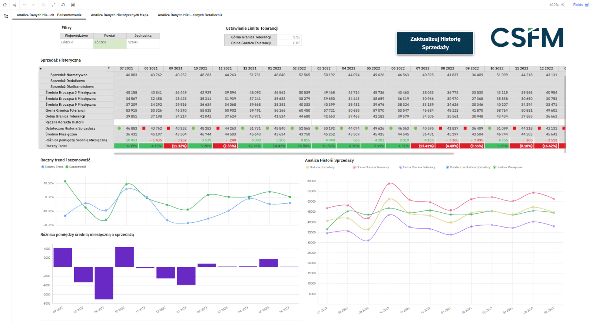This screenshot has width=593, height=324.
Task: Click the reset counterclockwise arrow icon
Action: 63,5
